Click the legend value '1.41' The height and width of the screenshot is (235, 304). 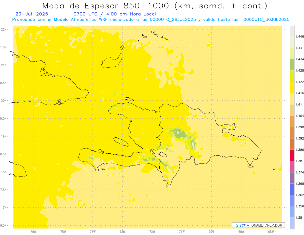click(x=299, y=104)
